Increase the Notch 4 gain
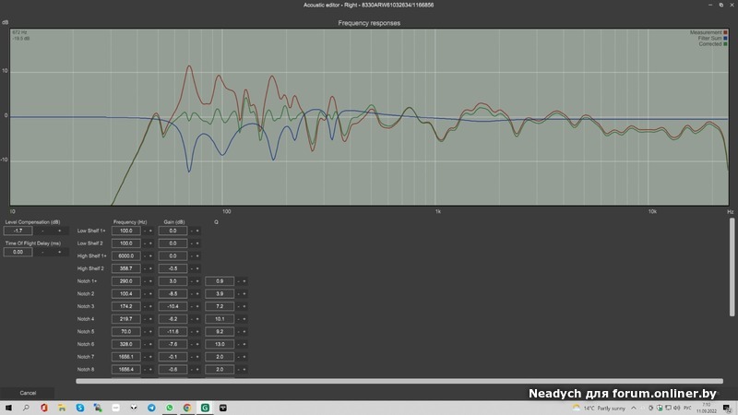This screenshot has height=415, width=738. (197, 319)
